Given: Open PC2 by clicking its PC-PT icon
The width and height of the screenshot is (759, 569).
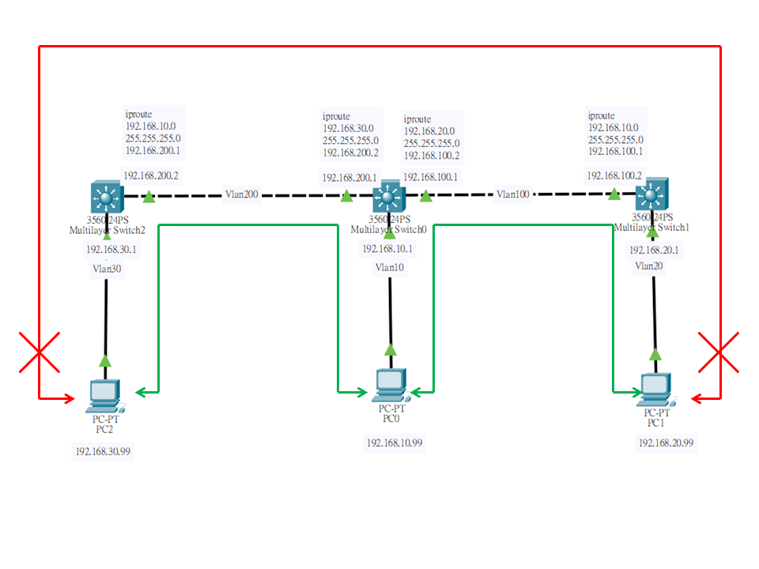Looking at the screenshot, I should click(104, 394).
